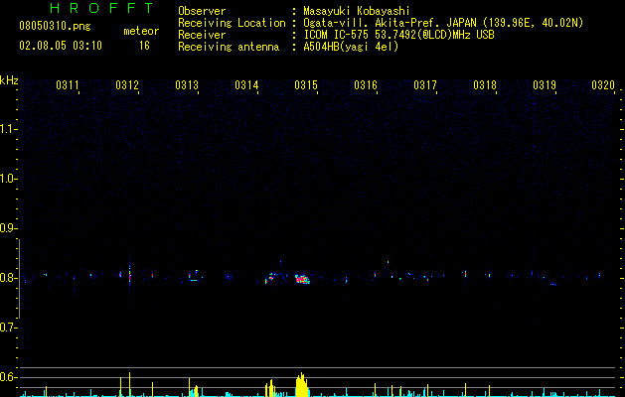Select the A504HB(yagi 4el) antenna text
The width and height of the screenshot is (625, 397).
[351, 47]
